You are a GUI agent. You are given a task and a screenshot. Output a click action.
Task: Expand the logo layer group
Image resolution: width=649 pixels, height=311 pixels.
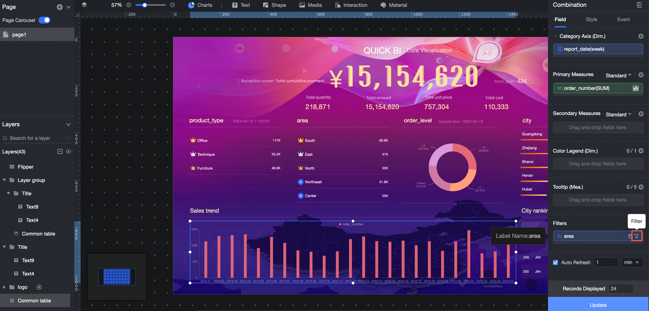coord(4,287)
